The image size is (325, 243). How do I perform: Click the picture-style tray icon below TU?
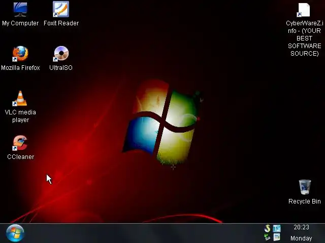click(277, 237)
